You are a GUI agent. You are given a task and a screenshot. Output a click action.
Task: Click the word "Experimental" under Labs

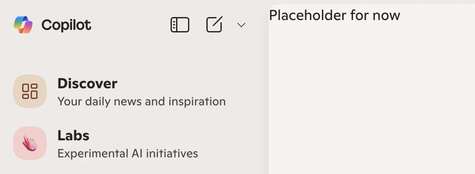tap(93, 154)
